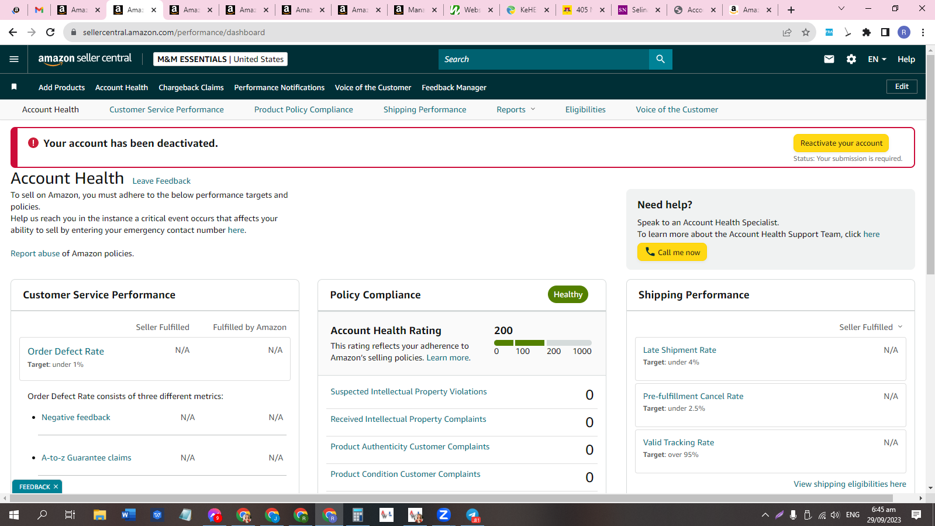Click the Seller Central Search field
The width and height of the screenshot is (935, 526).
click(544, 59)
